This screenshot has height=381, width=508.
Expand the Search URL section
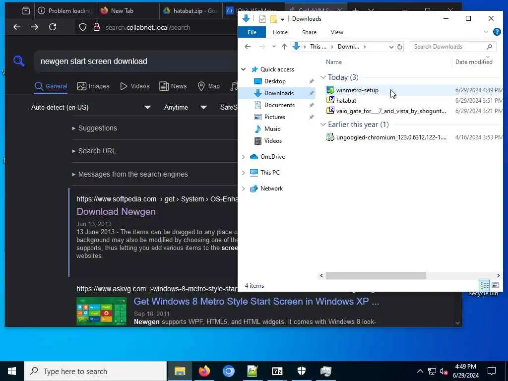tap(94, 151)
